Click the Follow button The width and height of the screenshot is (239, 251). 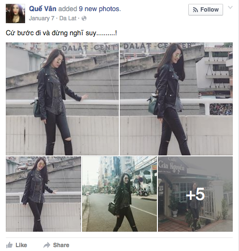point(206,10)
